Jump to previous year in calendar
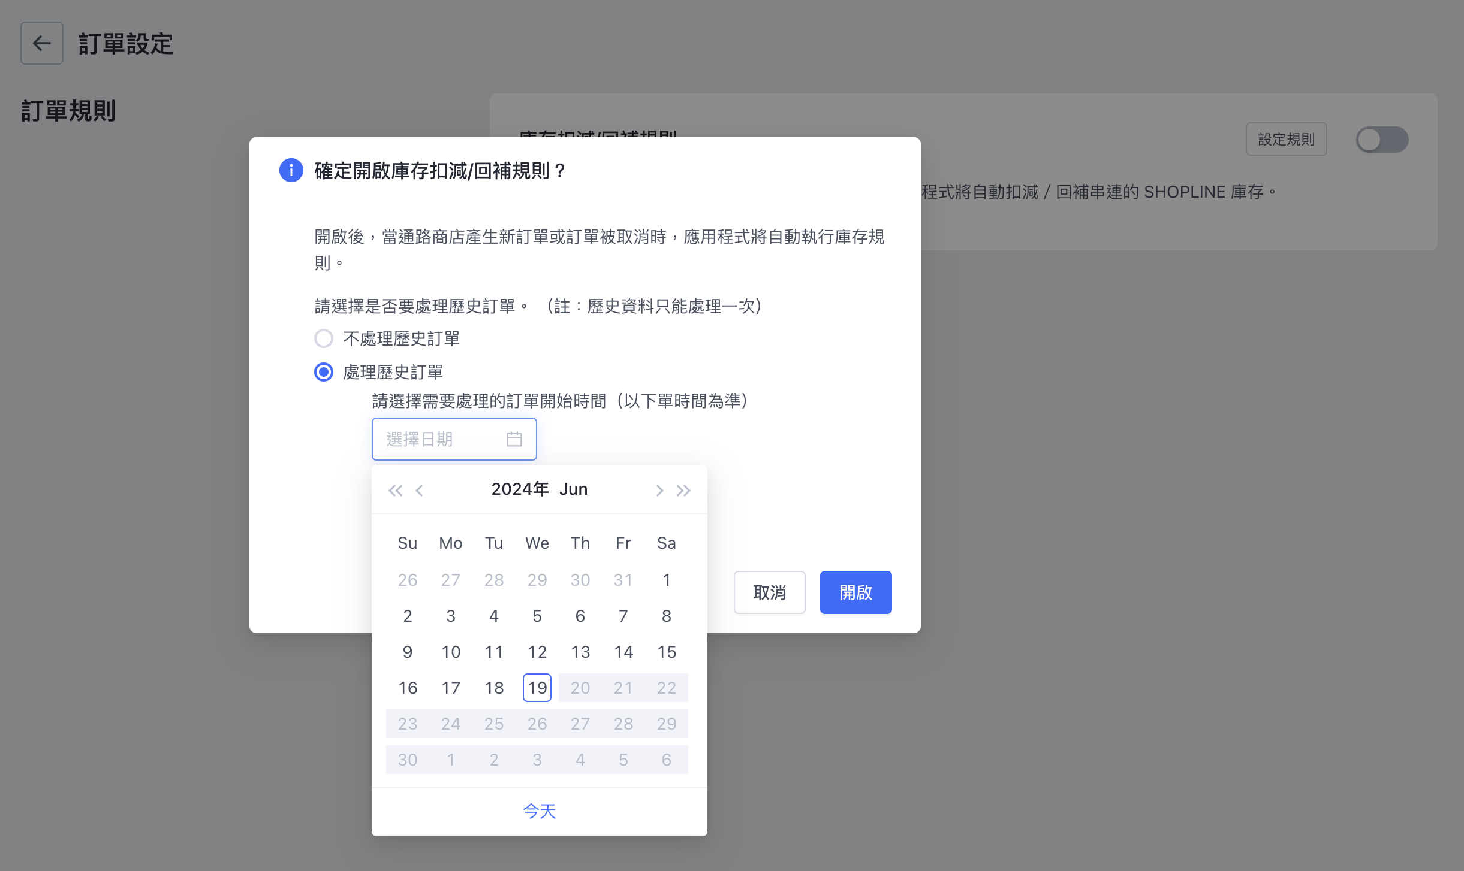The width and height of the screenshot is (1464, 871). tap(395, 491)
